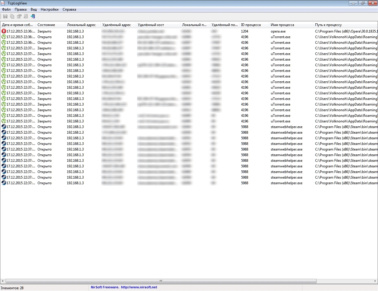Click 192.168.1.3 in the opera.exe row

click(75, 31)
